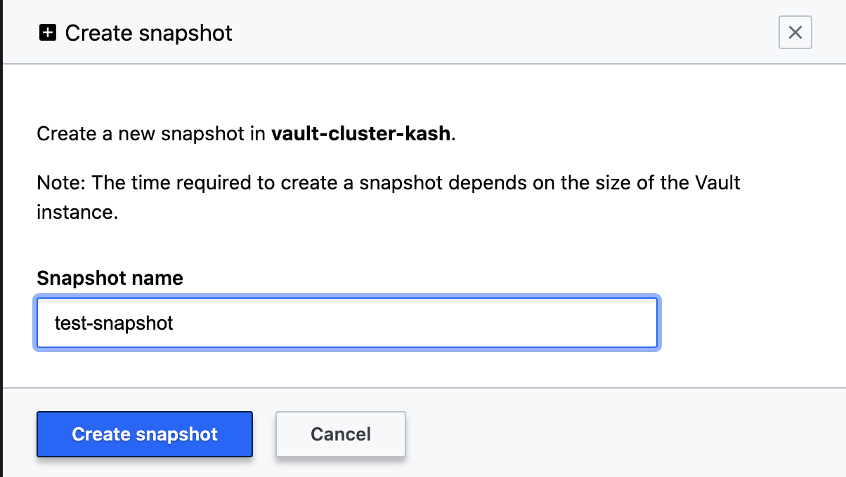Click the "test-snapshot" text inside the field
The height and width of the screenshot is (477, 846).
click(114, 323)
